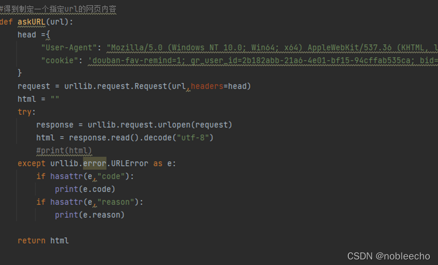The width and height of the screenshot is (438, 265).
Task: Click the print(e.code) statement
Action: (85, 189)
